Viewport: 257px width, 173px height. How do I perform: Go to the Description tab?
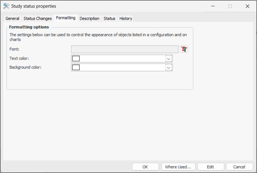pos(90,18)
